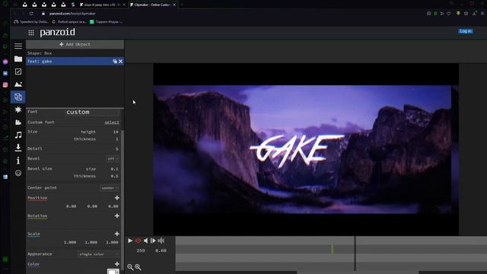This screenshot has height=274, width=487.
Task: Click the Log in button
Action: point(466,31)
